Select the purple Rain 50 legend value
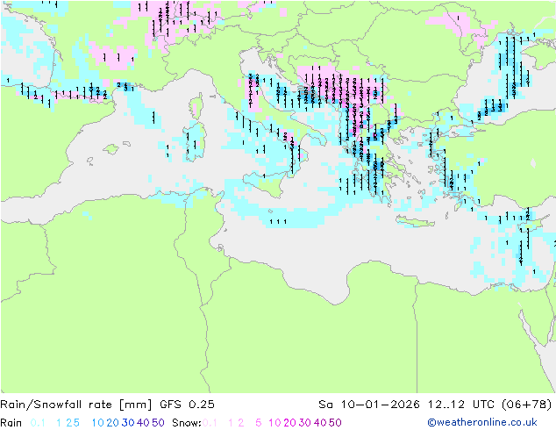The image size is (556, 430). (158, 423)
